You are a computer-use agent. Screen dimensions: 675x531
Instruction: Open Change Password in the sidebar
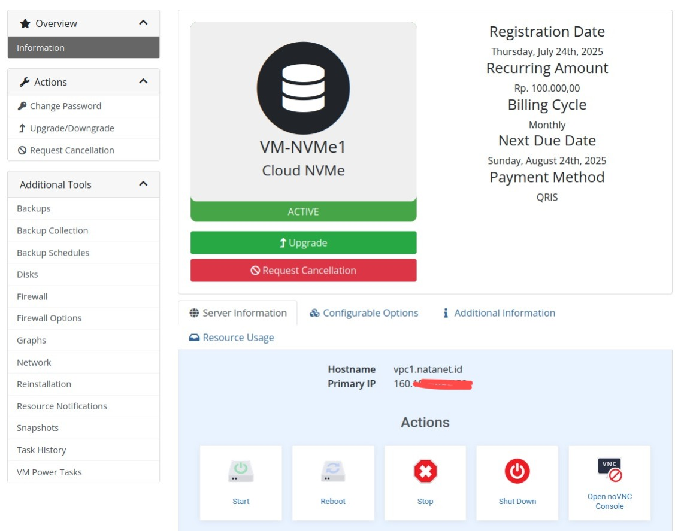83,106
